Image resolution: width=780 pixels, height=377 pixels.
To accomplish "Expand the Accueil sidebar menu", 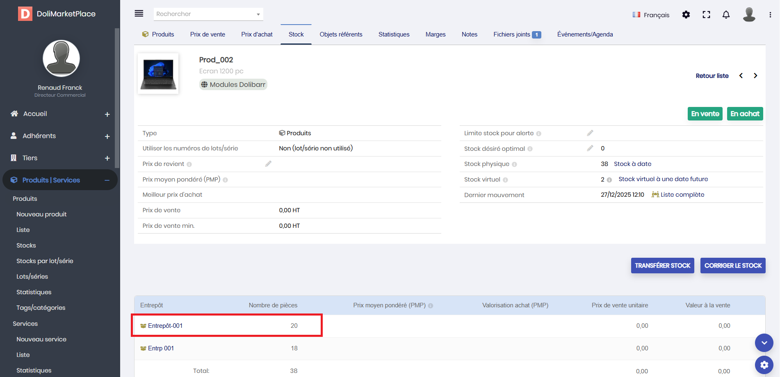I will pos(107,114).
